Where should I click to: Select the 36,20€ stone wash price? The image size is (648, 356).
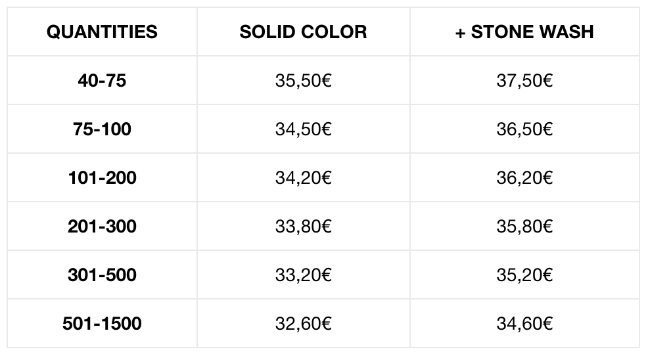pos(524,177)
